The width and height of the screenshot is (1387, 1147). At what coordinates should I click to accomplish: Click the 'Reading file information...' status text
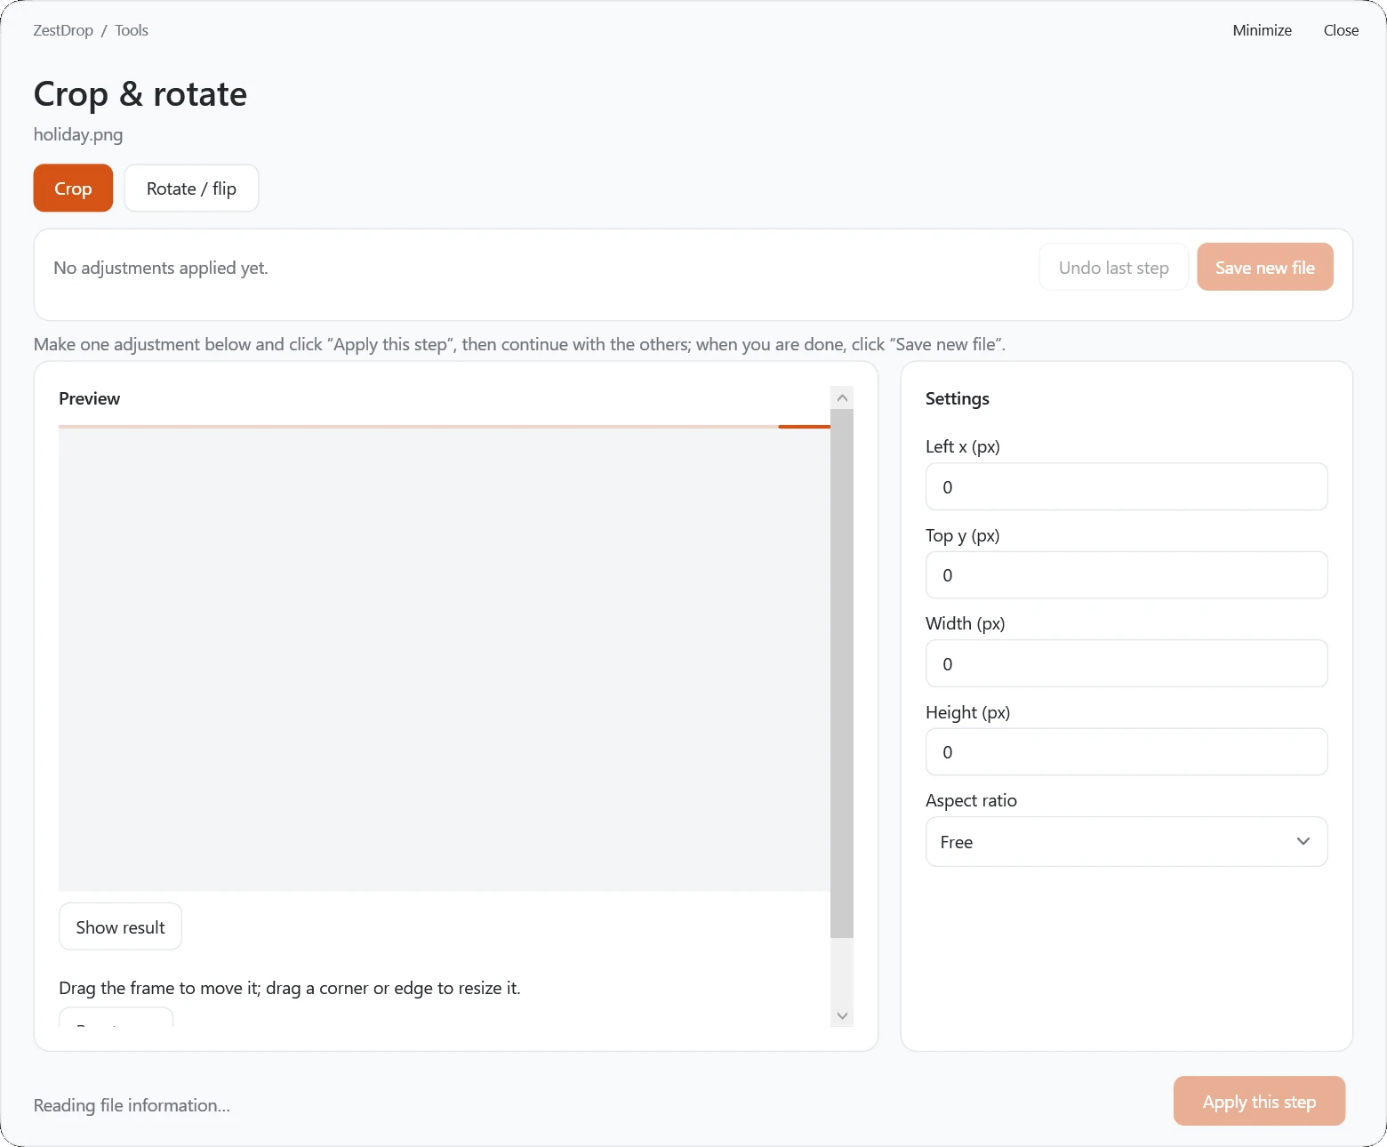point(132,1105)
